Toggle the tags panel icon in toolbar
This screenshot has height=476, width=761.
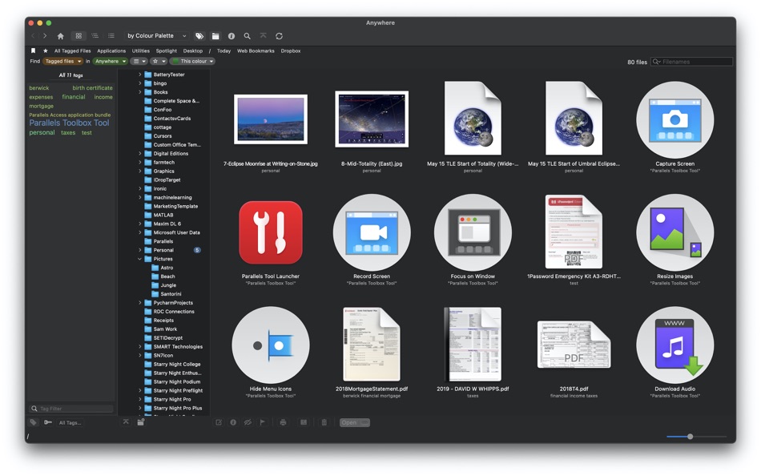199,36
